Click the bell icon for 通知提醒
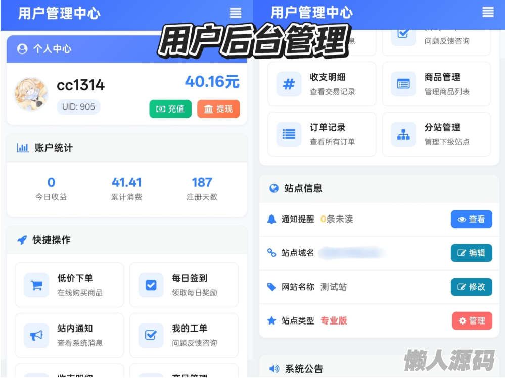The height and width of the screenshot is (378, 505). 271,219
